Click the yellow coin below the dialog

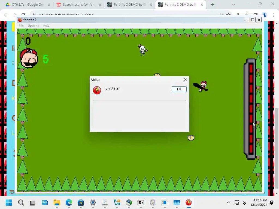coord(191,138)
